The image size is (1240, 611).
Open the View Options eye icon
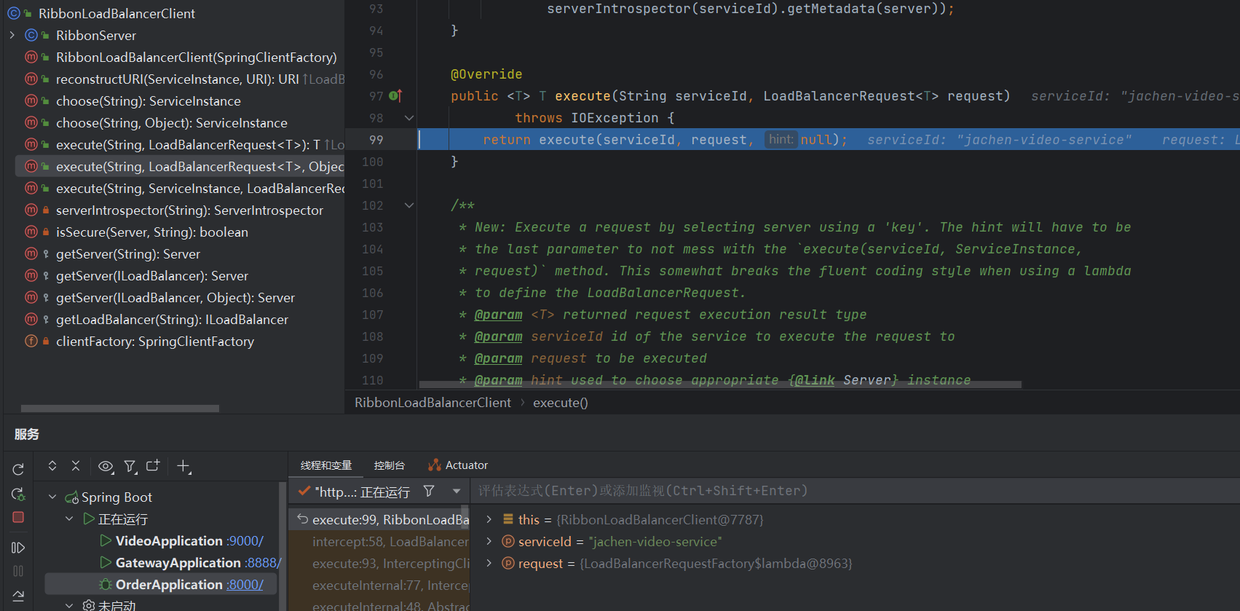point(106,466)
